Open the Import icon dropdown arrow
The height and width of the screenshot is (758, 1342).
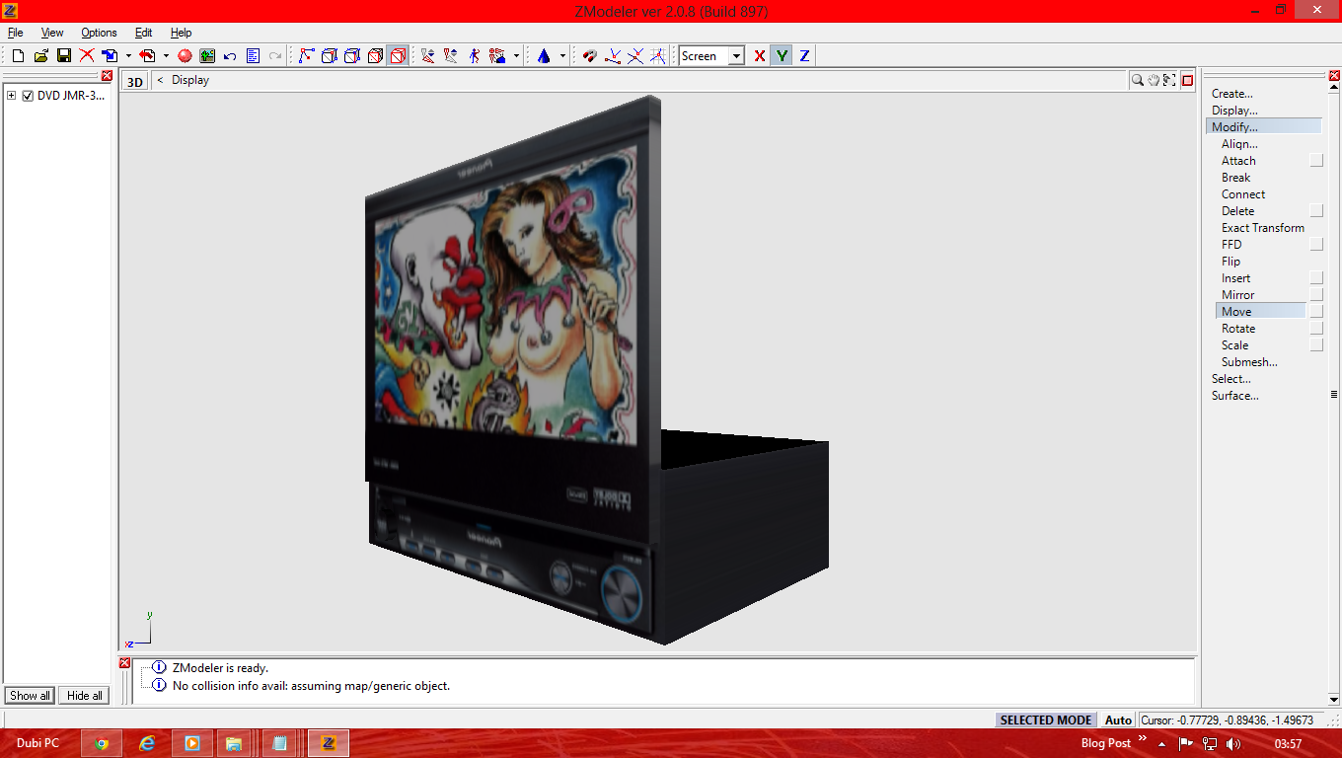pyautogui.click(x=128, y=56)
